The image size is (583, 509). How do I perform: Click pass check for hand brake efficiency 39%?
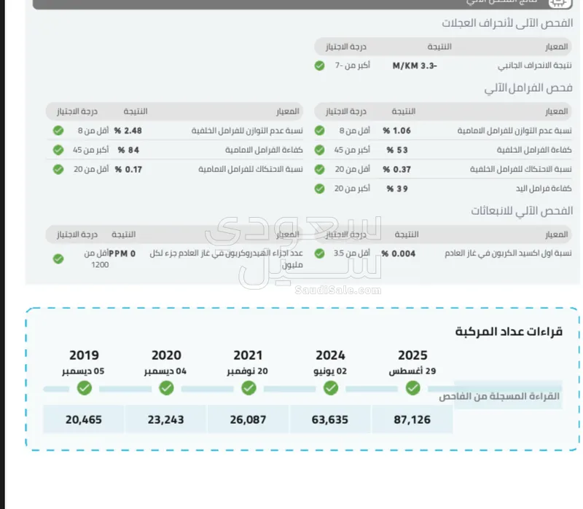pos(319,189)
